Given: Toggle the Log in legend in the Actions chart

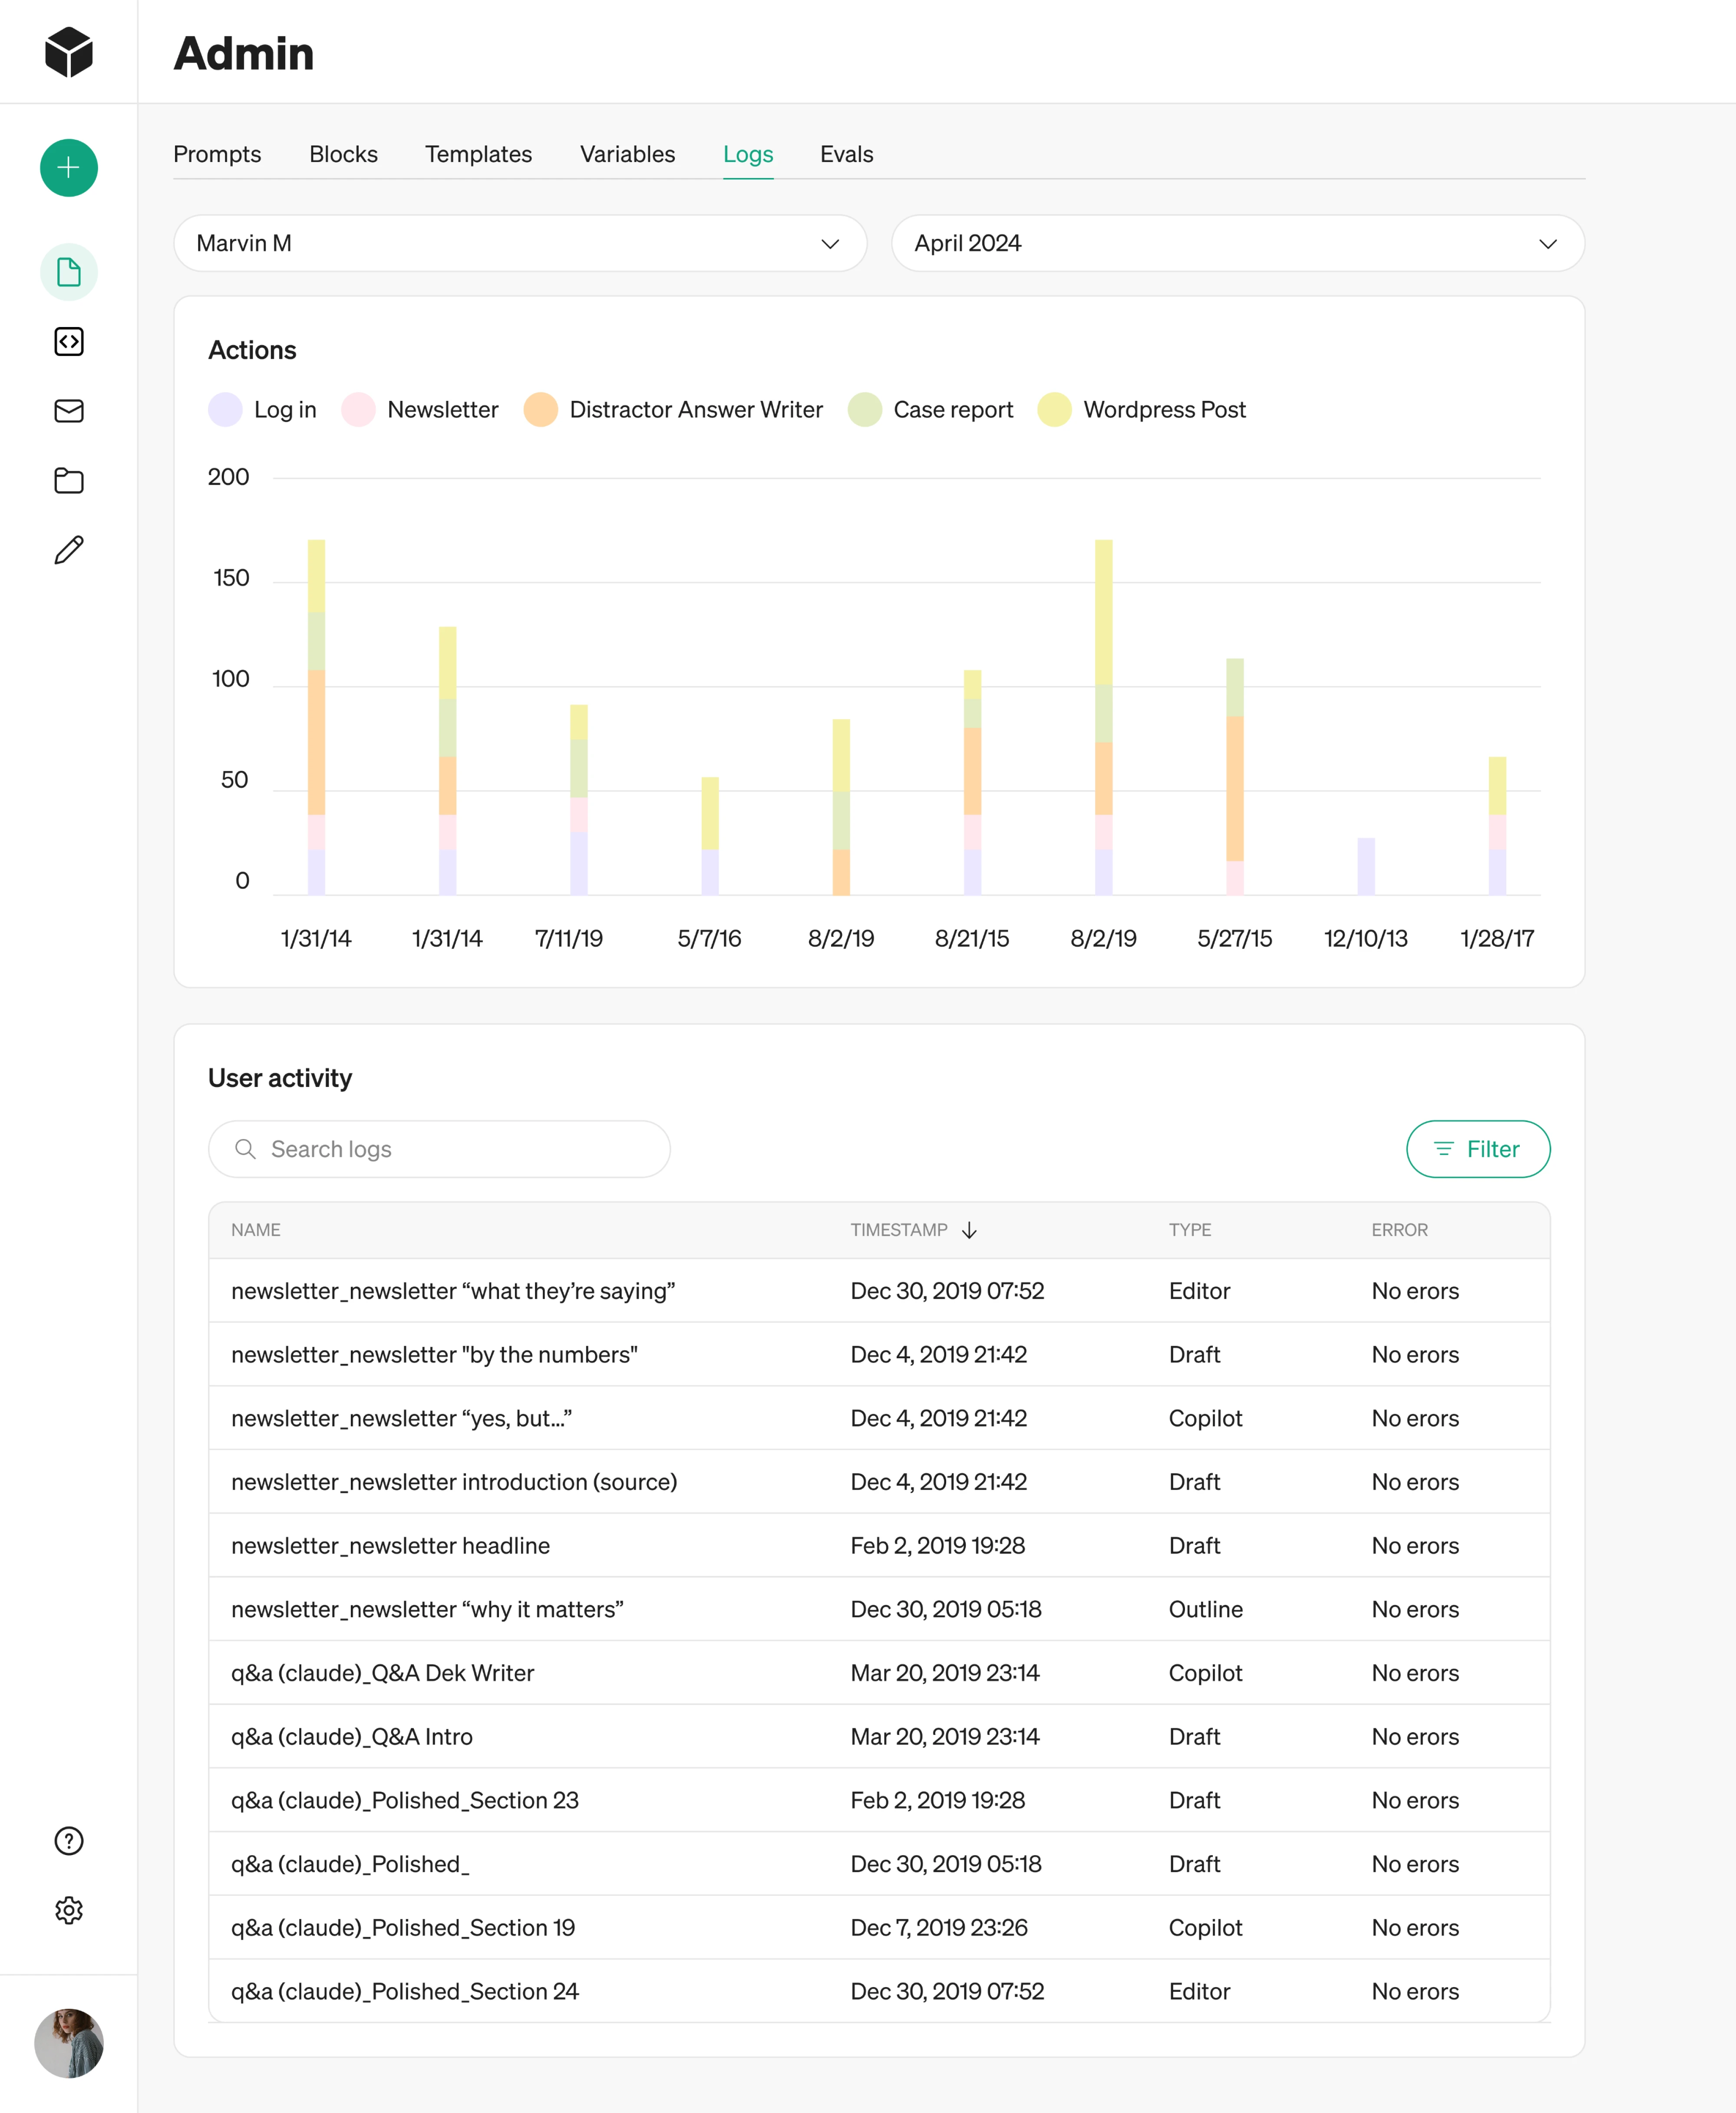Looking at the screenshot, I should click(x=262, y=409).
